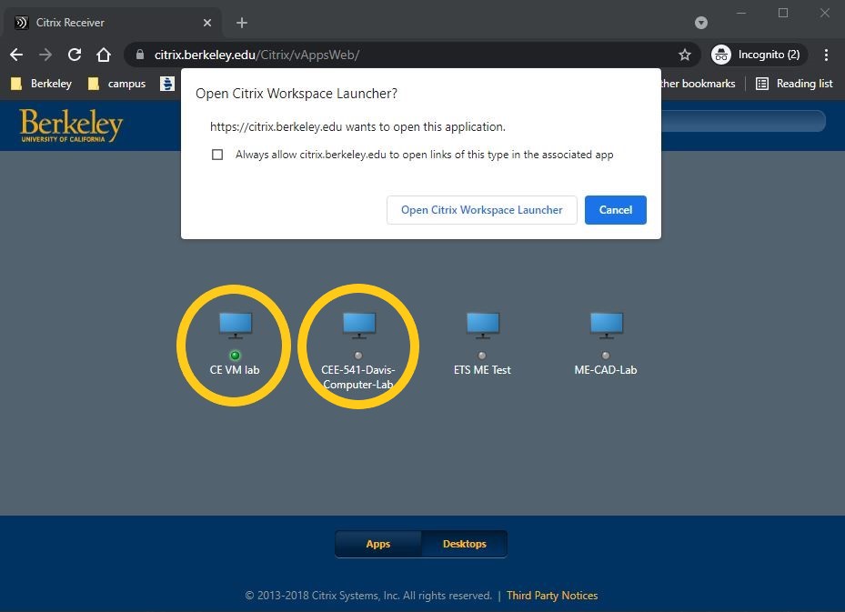Click the browser back arrow
845x612 pixels.
16,55
